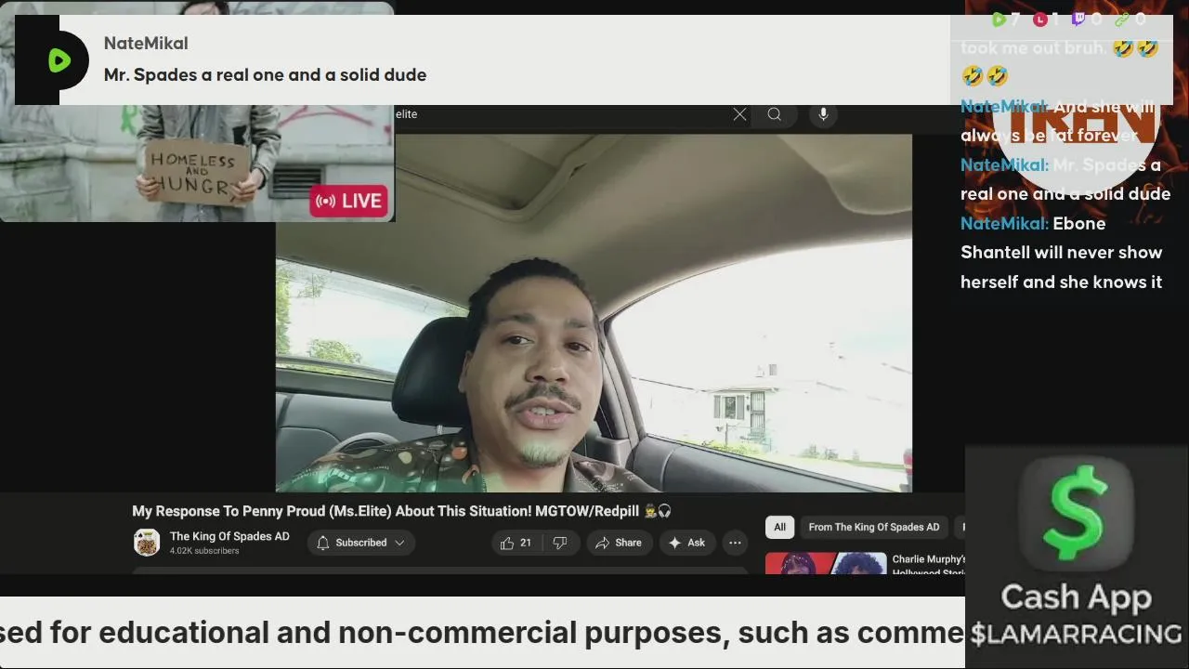Click the red LIVE badge
This screenshot has width=1189, height=669.
click(348, 200)
